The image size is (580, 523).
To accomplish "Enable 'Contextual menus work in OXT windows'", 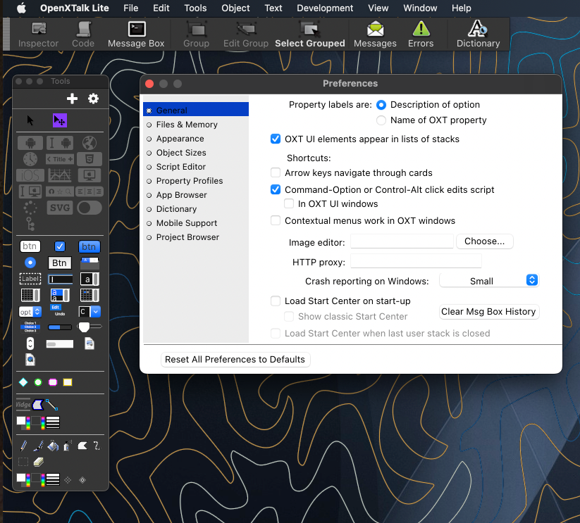I will (x=276, y=220).
